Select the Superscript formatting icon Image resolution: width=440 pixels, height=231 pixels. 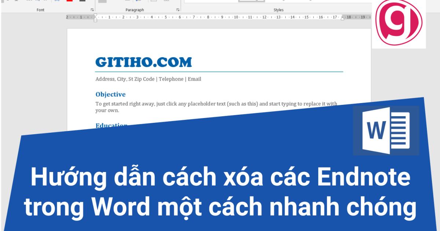[x=45, y=1]
